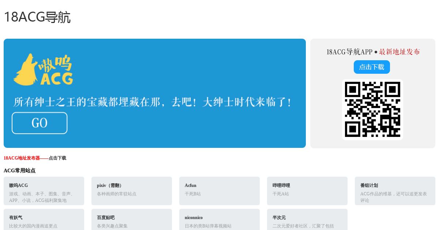The height and width of the screenshot is (230, 439).
Task: Open the 有妖气 site card
Action: point(44,219)
